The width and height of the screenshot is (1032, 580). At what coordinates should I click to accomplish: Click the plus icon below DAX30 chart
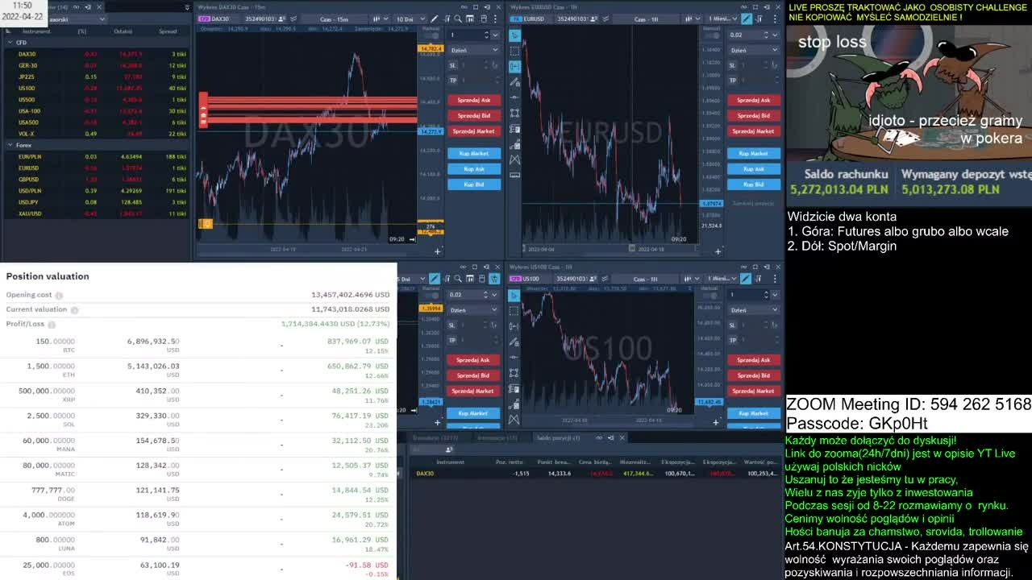(x=438, y=251)
